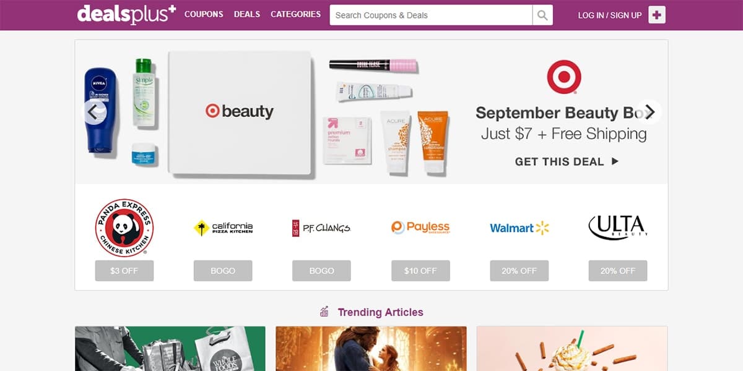Select the Ulta Beauty logo
Viewport: 743px width, 371px height.
coord(618,227)
